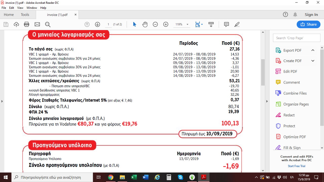Click the blue Share button
The width and height of the screenshot is (324, 182).
click(x=309, y=24)
